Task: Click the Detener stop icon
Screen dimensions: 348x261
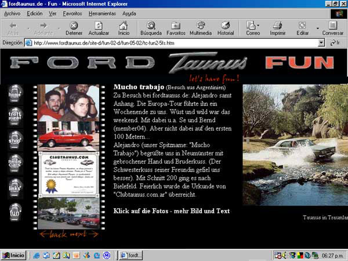Action: click(74, 26)
